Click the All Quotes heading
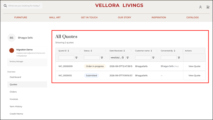Screen dimensions: 213x120 click(x=66, y=36)
